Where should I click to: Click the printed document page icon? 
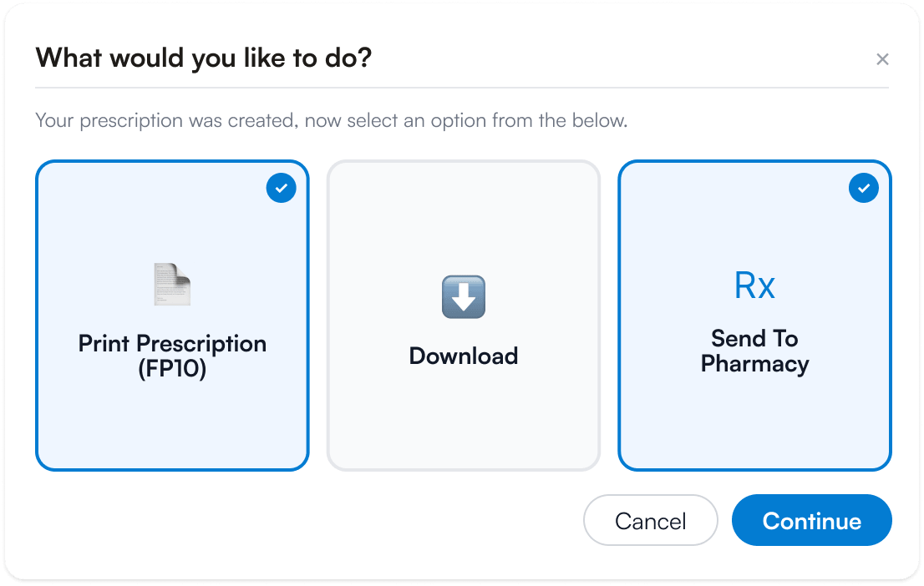pyautogui.click(x=172, y=285)
